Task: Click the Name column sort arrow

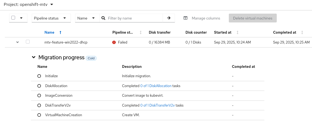Action: (x=60, y=33)
